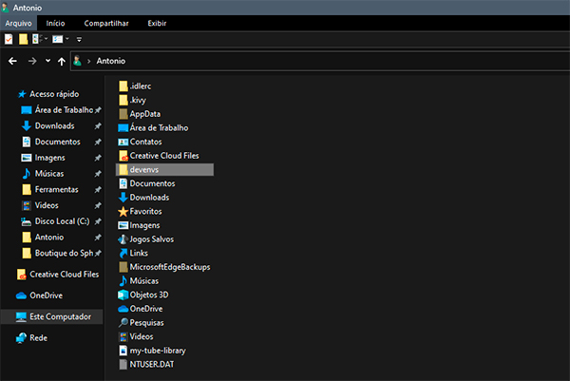
Task: Go back with the left arrow button
Action: (12, 61)
